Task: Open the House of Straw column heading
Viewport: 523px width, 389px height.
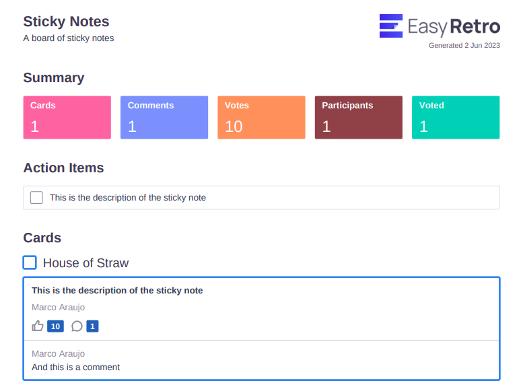Action: pyautogui.click(x=85, y=263)
